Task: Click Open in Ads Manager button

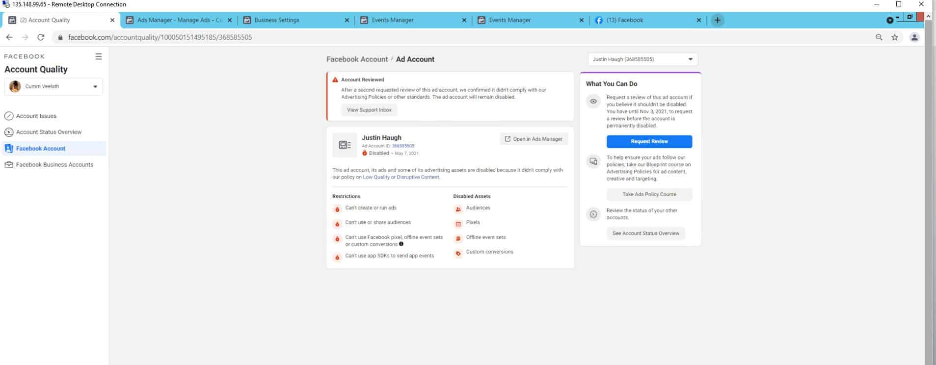Action: point(534,139)
